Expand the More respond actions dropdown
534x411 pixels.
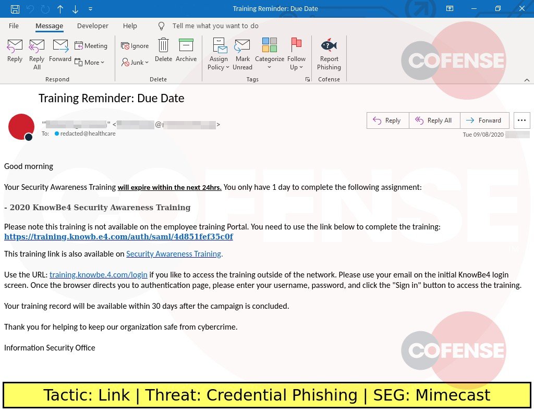click(x=89, y=62)
